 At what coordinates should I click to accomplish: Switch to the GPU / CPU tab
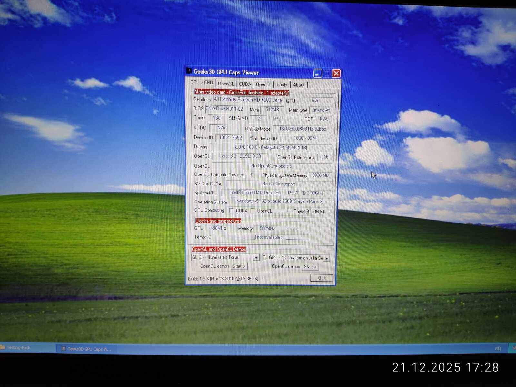tap(202, 83)
